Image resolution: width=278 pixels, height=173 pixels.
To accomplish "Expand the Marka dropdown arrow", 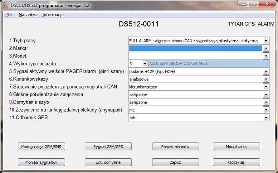I will [x=266, y=48].
